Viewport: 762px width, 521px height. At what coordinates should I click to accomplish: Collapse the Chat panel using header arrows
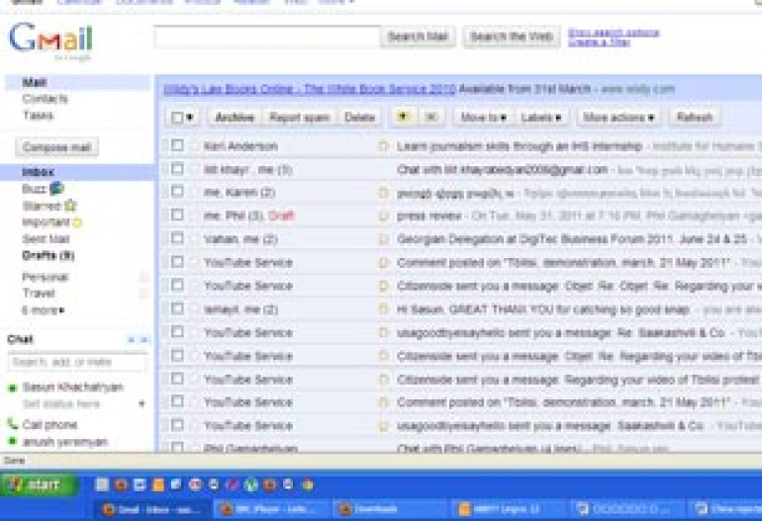[138, 340]
